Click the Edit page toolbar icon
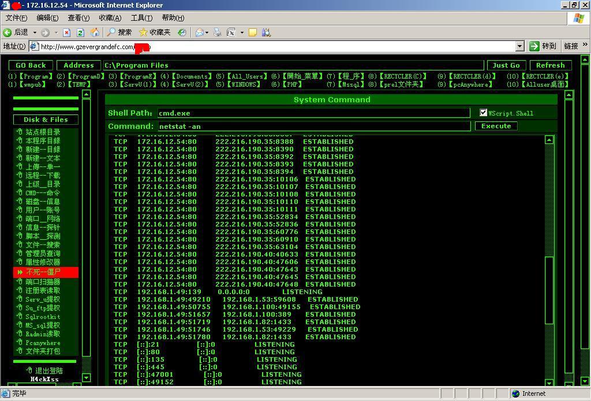 (x=231, y=32)
